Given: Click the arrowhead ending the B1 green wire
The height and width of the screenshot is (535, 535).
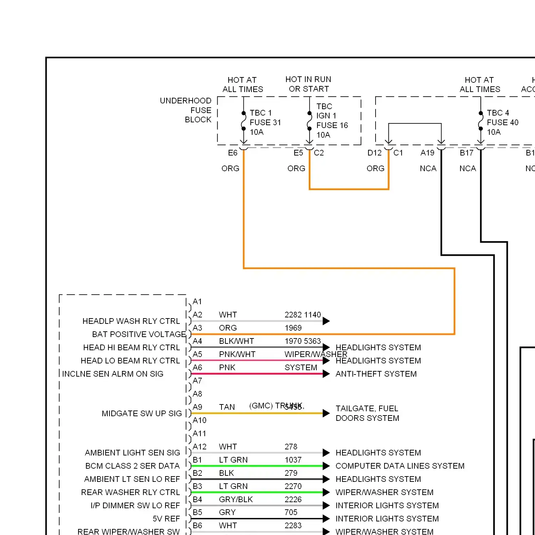Looking at the screenshot, I should click(x=326, y=466).
